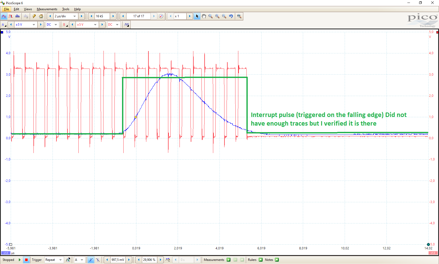Click the yellow trigger marker diamond
The width and height of the screenshot is (439, 264).
tap(136, 117)
